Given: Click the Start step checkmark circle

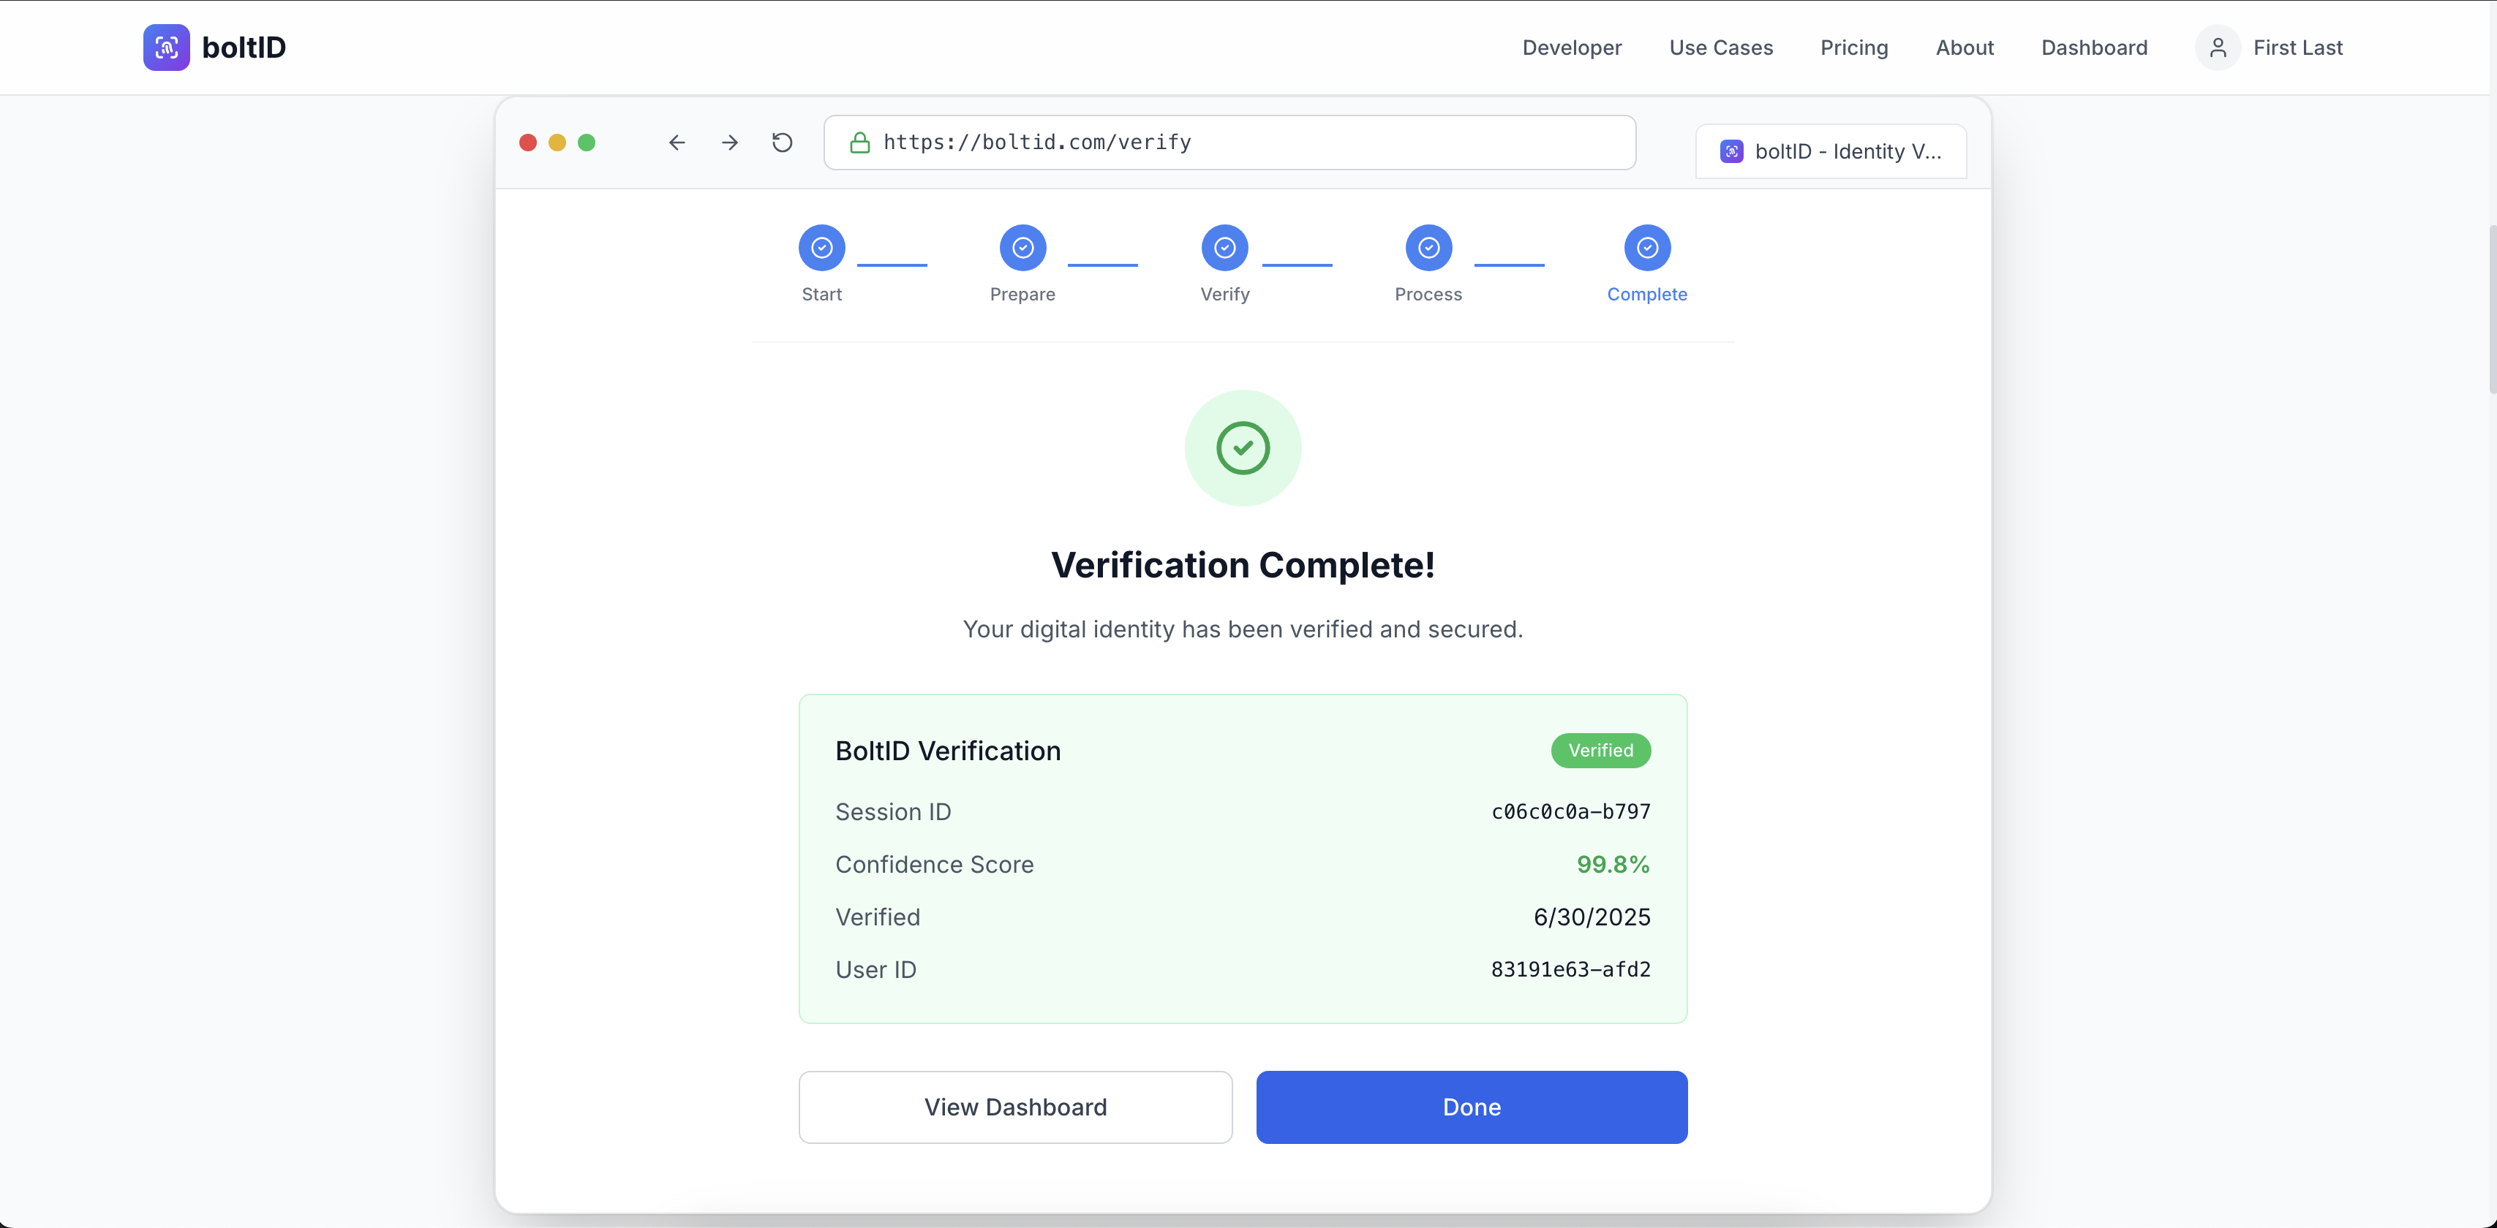Looking at the screenshot, I should coord(821,248).
